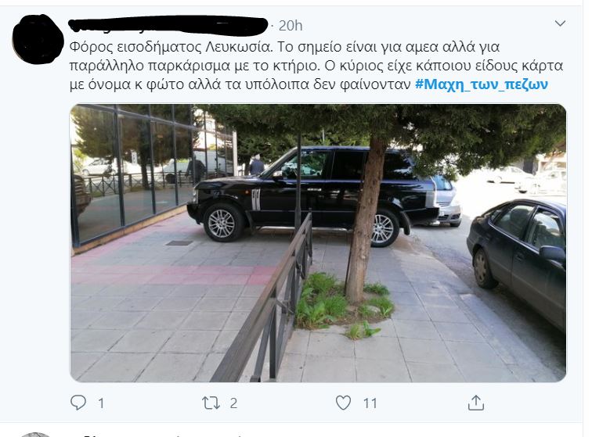
Task: Click the blacked-out profile avatar
Action: 38,39
